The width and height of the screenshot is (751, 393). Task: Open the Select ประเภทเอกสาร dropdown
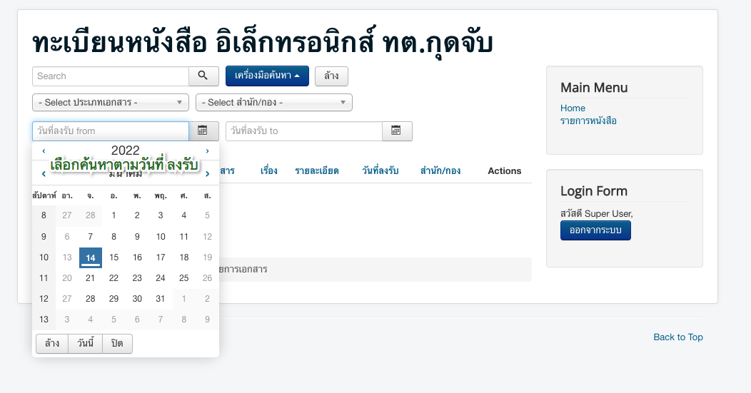pos(111,103)
